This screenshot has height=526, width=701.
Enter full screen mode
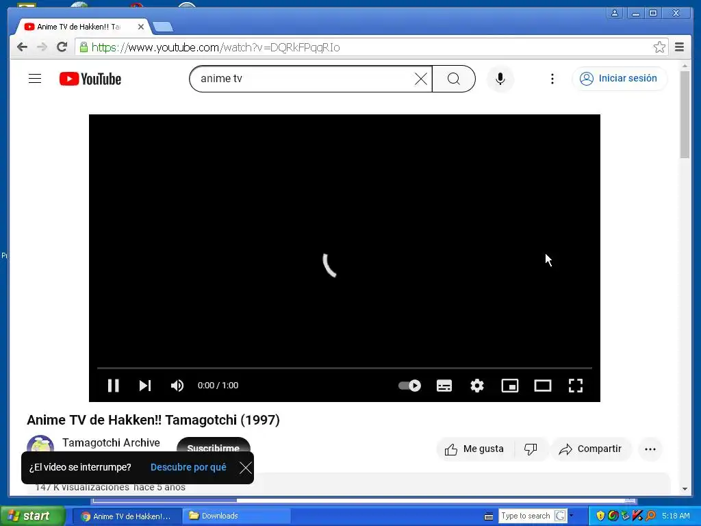[576, 386]
